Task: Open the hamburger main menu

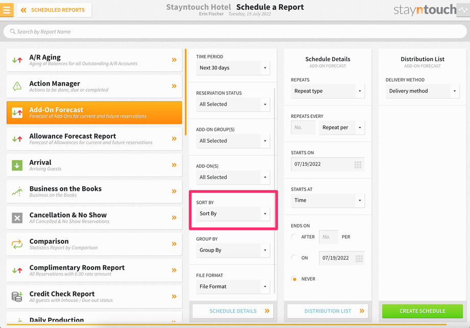Action: (x=7, y=10)
